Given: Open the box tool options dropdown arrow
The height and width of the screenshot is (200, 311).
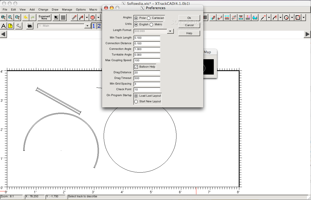Looking at the screenshot, I should point(304,17).
